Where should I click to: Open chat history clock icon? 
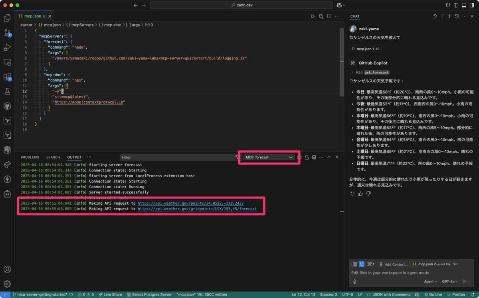[x=457, y=16]
